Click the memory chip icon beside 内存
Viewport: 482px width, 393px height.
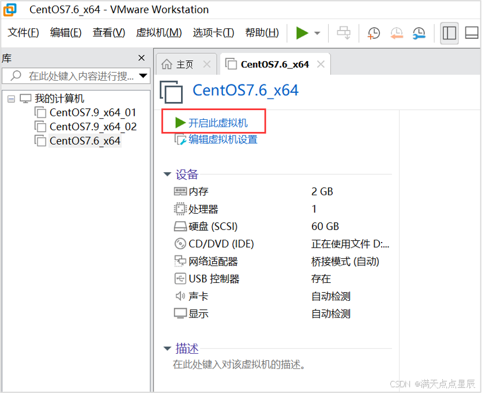pyautogui.click(x=180, y=191)
